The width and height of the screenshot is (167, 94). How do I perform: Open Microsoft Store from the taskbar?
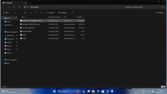tap(103, 91)
